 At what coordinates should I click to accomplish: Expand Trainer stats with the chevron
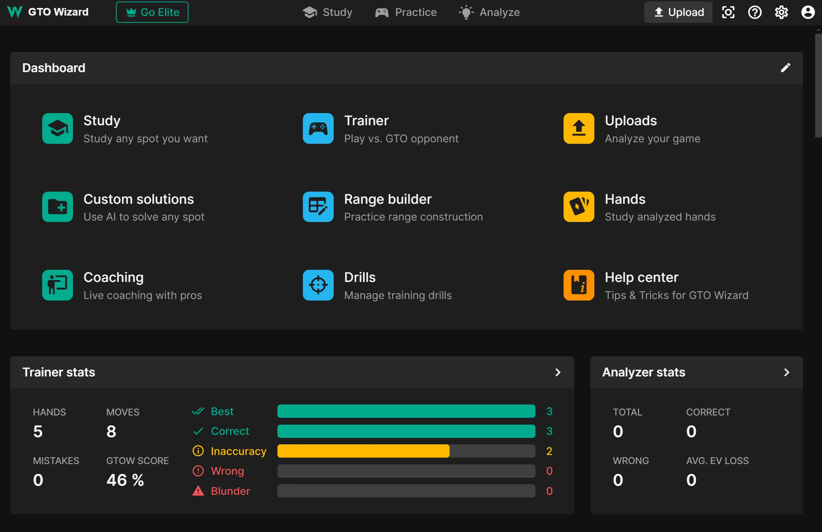point(558,372)
